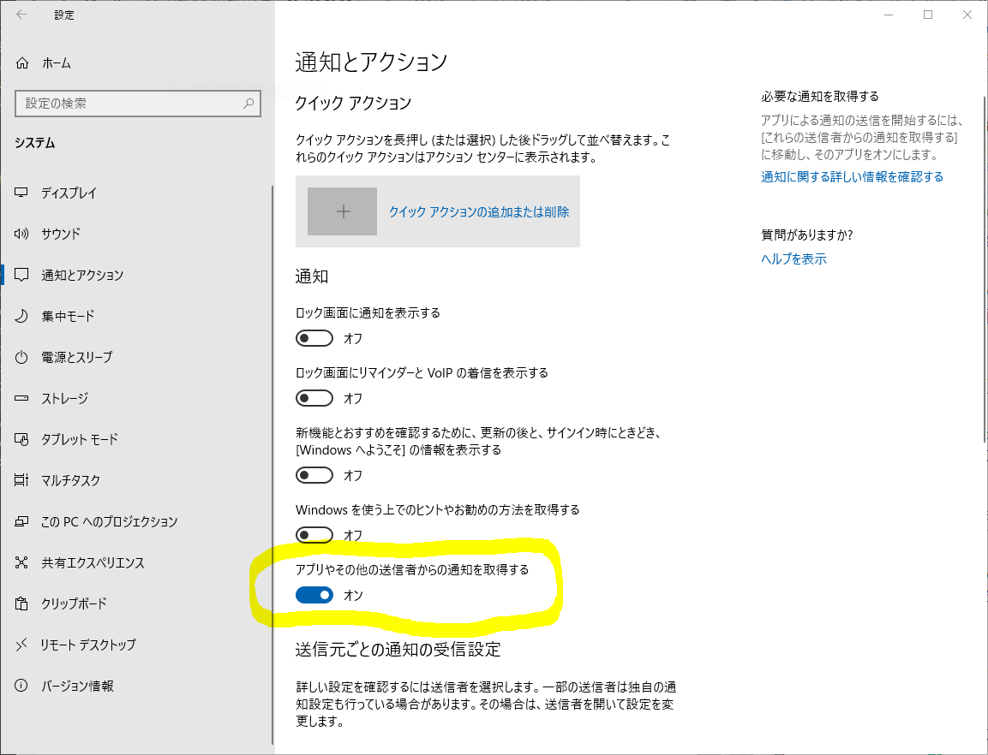The height and width of the screenshot is (755, 988).
Task: Click the sidebar vertical scrollbar
Action: tap(272, 465)
